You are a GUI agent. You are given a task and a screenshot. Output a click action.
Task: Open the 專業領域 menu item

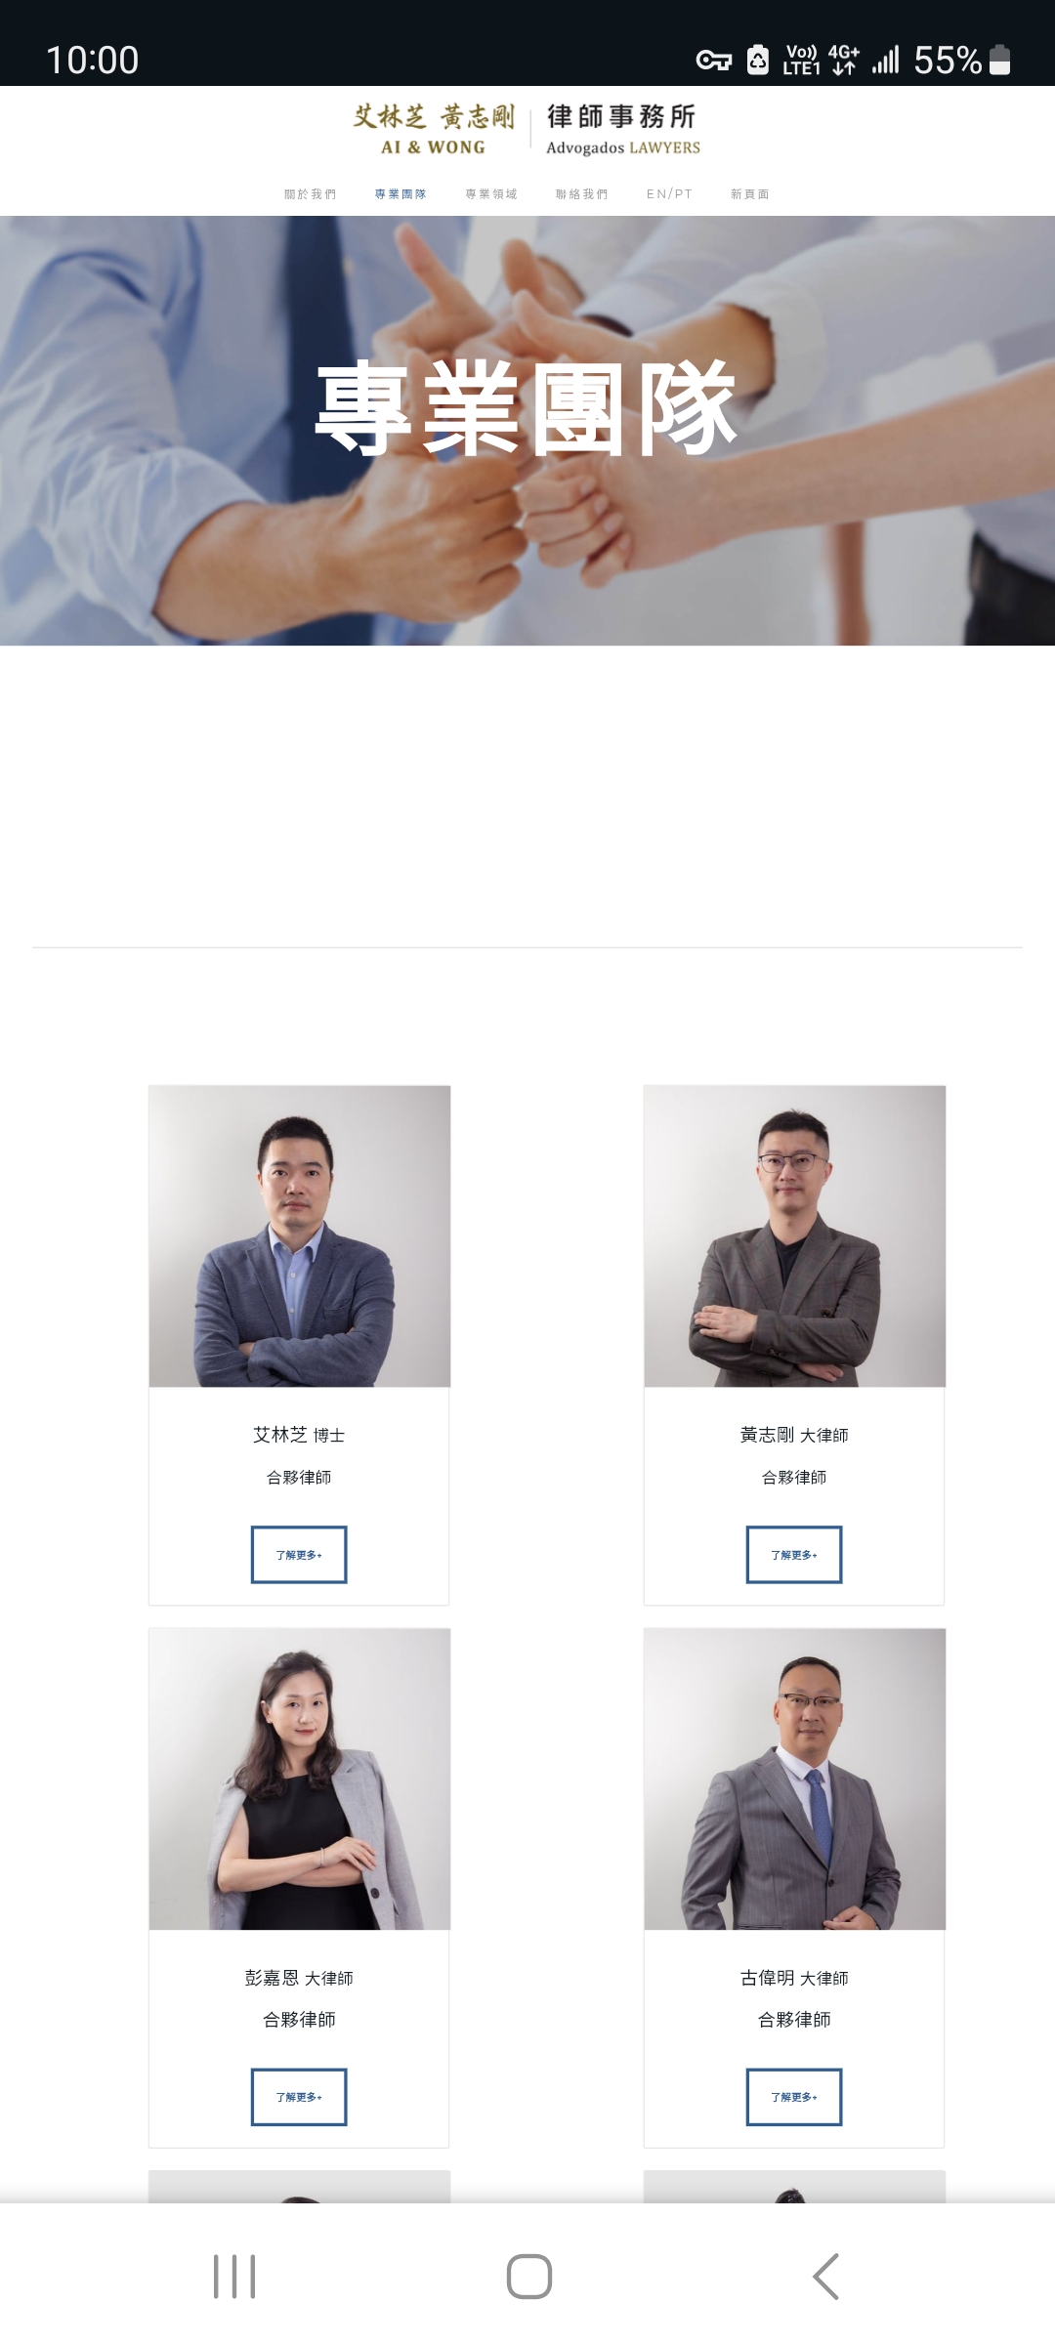(x=491, y=194)
